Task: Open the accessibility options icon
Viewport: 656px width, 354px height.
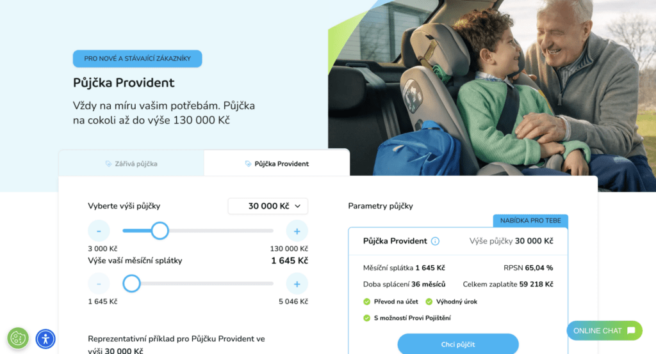Action: click(x=45, y=339)
